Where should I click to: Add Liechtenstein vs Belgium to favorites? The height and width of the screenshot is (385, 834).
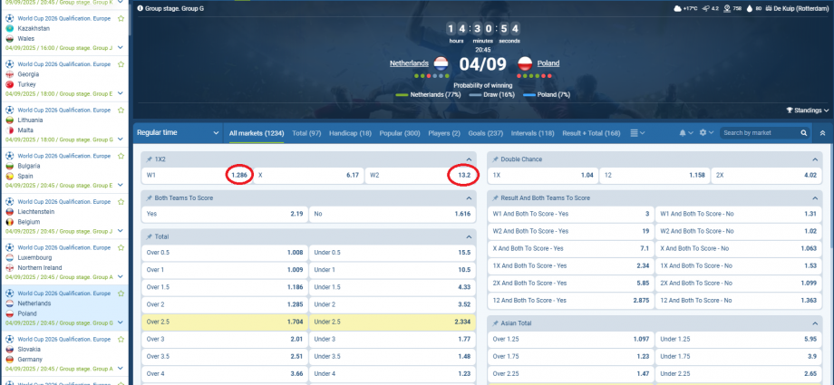point(121,202)
